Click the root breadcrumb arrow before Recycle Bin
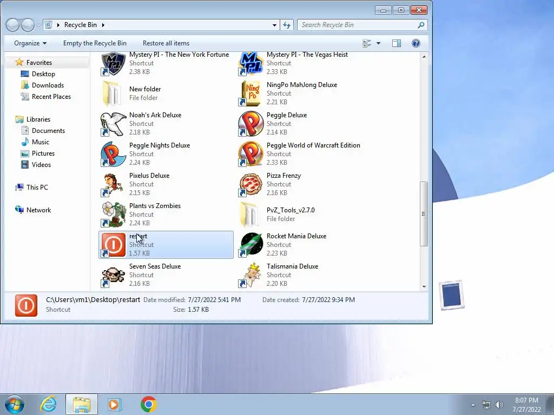Viewport: 554px width, 415px height. coord(58,25)
